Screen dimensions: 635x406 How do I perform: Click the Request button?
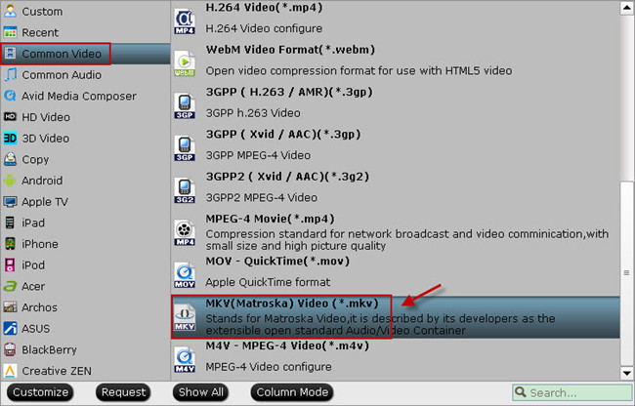pyautogui.click(x=123, y=392)
